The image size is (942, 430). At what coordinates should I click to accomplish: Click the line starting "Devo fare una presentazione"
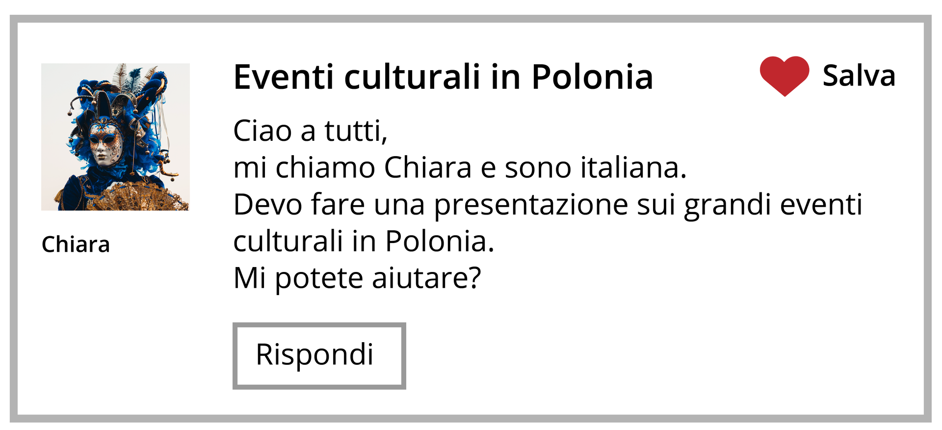(x=548, y=205)
